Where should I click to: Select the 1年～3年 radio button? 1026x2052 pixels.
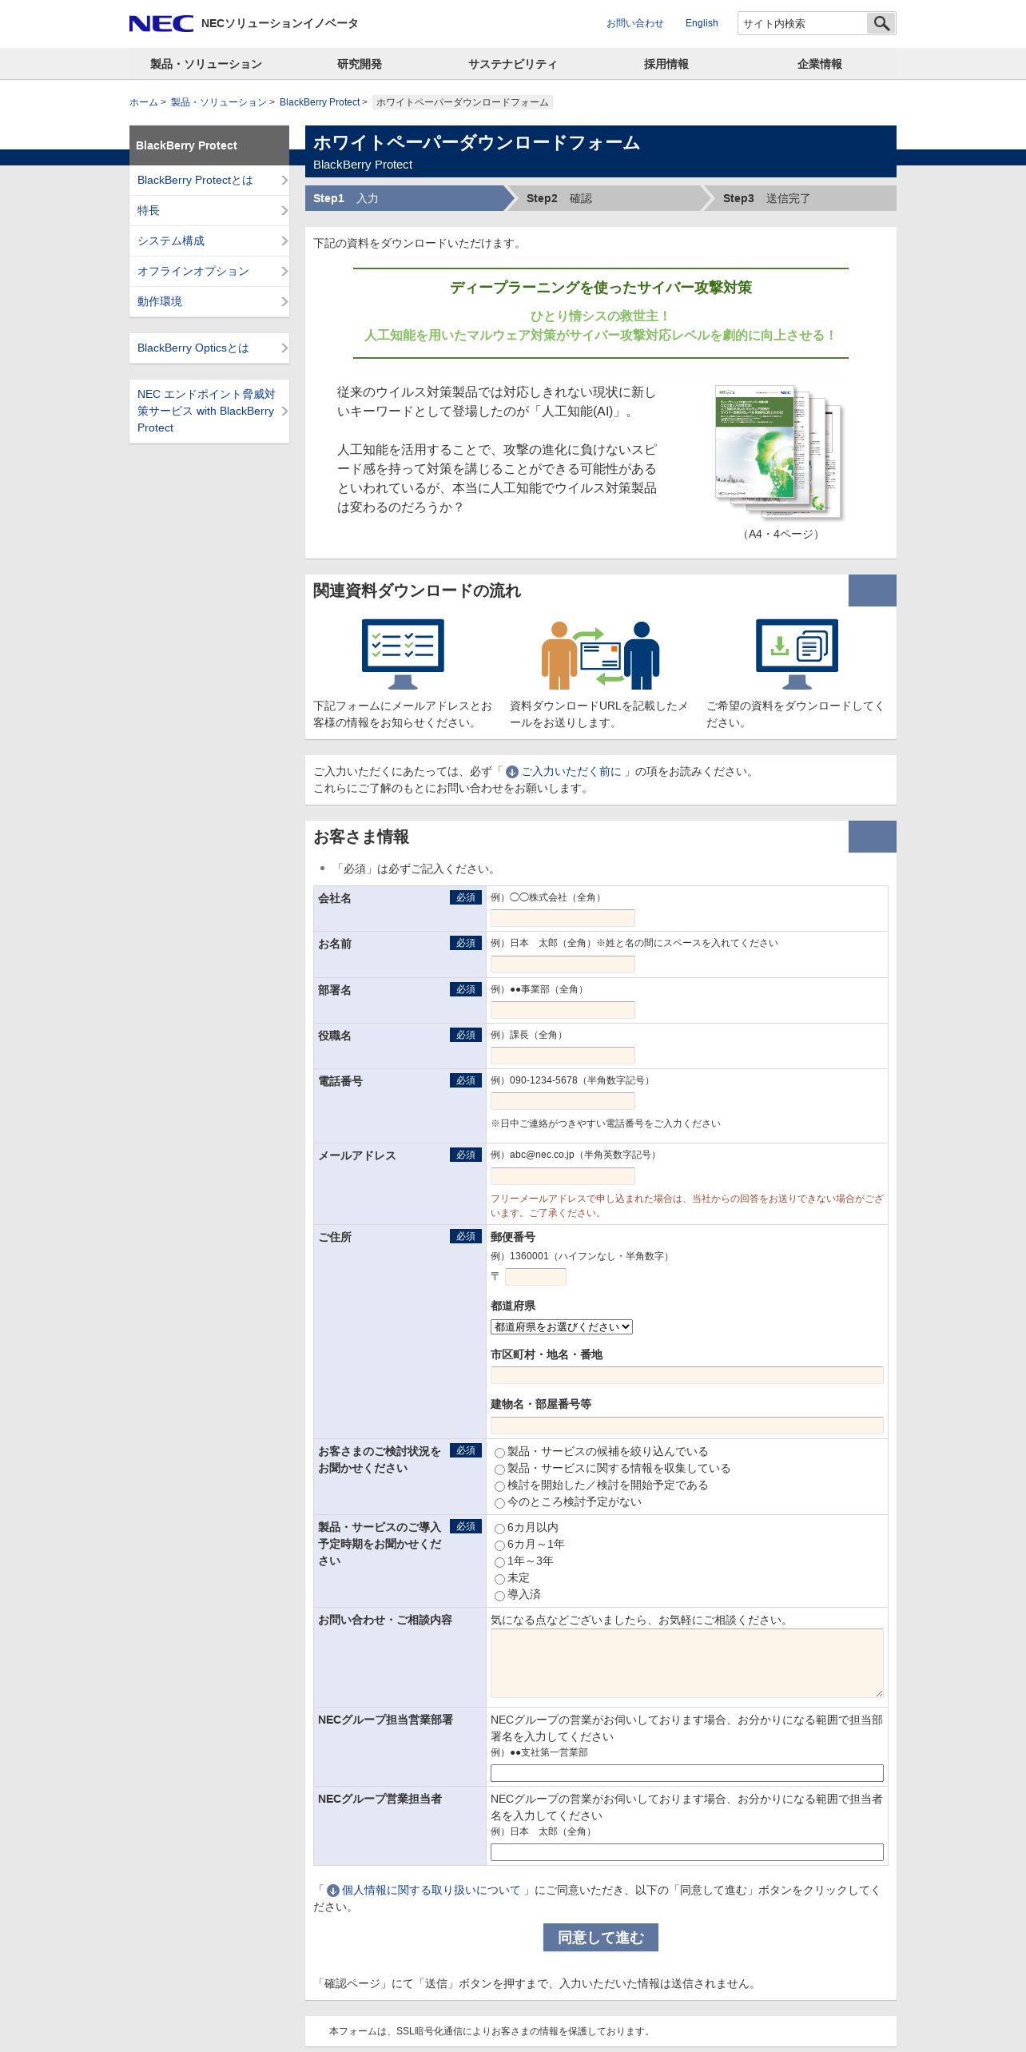tap(499, 1562)
